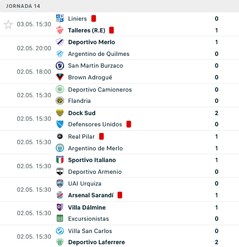This screenshot has height=247, width=239.
Task: Click the Excursionistas green striped logo
Action: tap(60, 218)
